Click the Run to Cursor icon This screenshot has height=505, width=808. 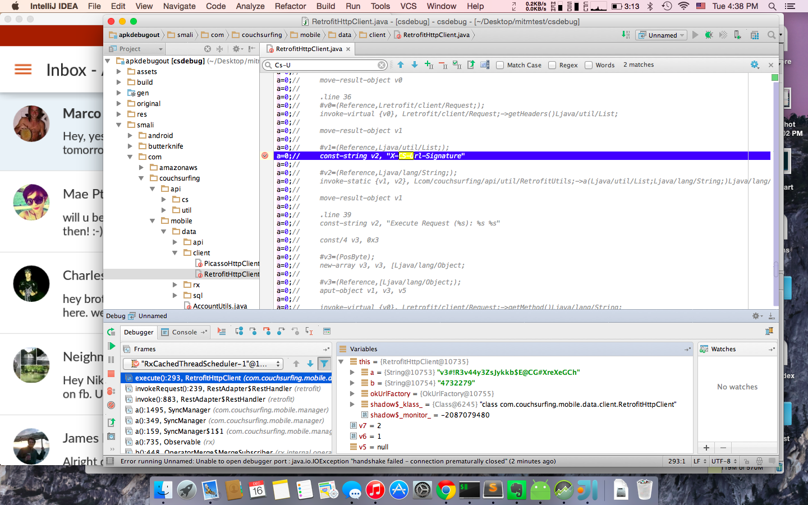click(x=309, y=332)
